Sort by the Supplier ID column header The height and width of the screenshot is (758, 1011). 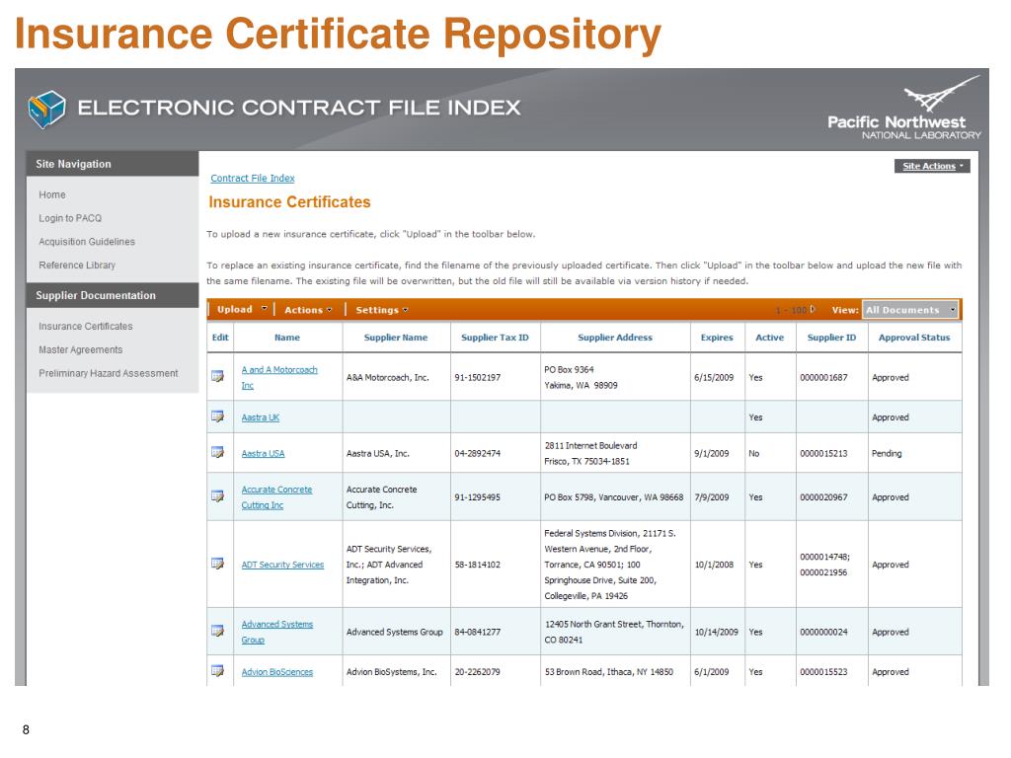pyautogui.click(x=831, y=338)
